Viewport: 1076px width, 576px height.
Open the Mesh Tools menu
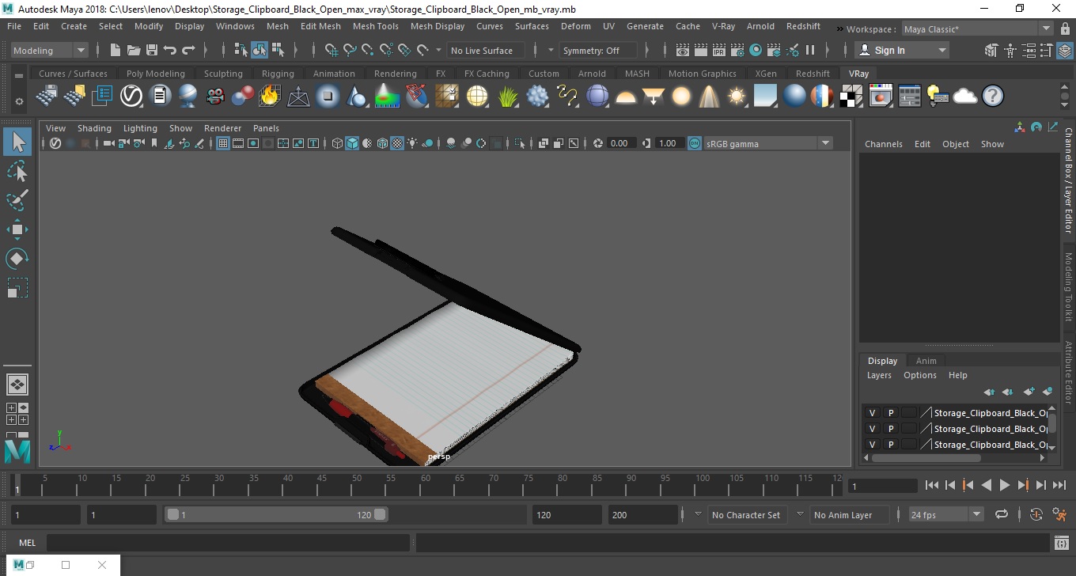click(375, 26)
